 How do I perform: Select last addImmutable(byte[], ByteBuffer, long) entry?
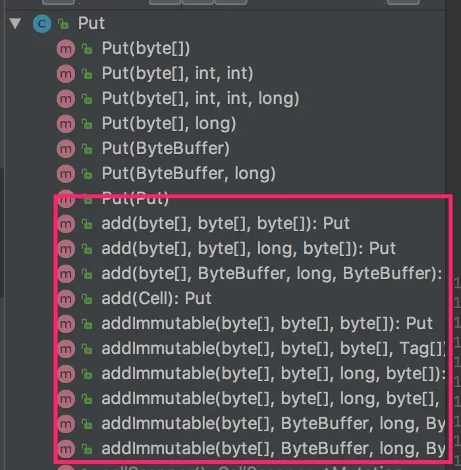[273, 449]
